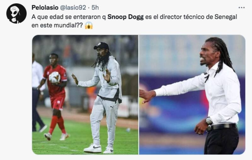Click the wristwatch in right photo

(x=209, y=121)
